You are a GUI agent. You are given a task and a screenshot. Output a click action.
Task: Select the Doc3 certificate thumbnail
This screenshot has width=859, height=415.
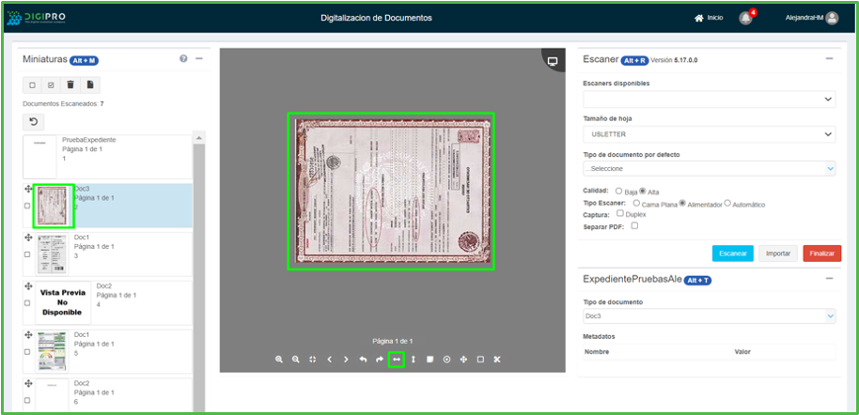54,207
